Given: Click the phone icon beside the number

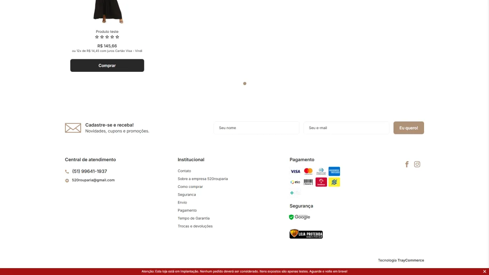Looking at the screenshot, I should pyautogui.click(x=67, y=171).
